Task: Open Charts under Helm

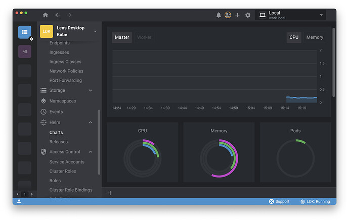Action: [x=56, y=132]
